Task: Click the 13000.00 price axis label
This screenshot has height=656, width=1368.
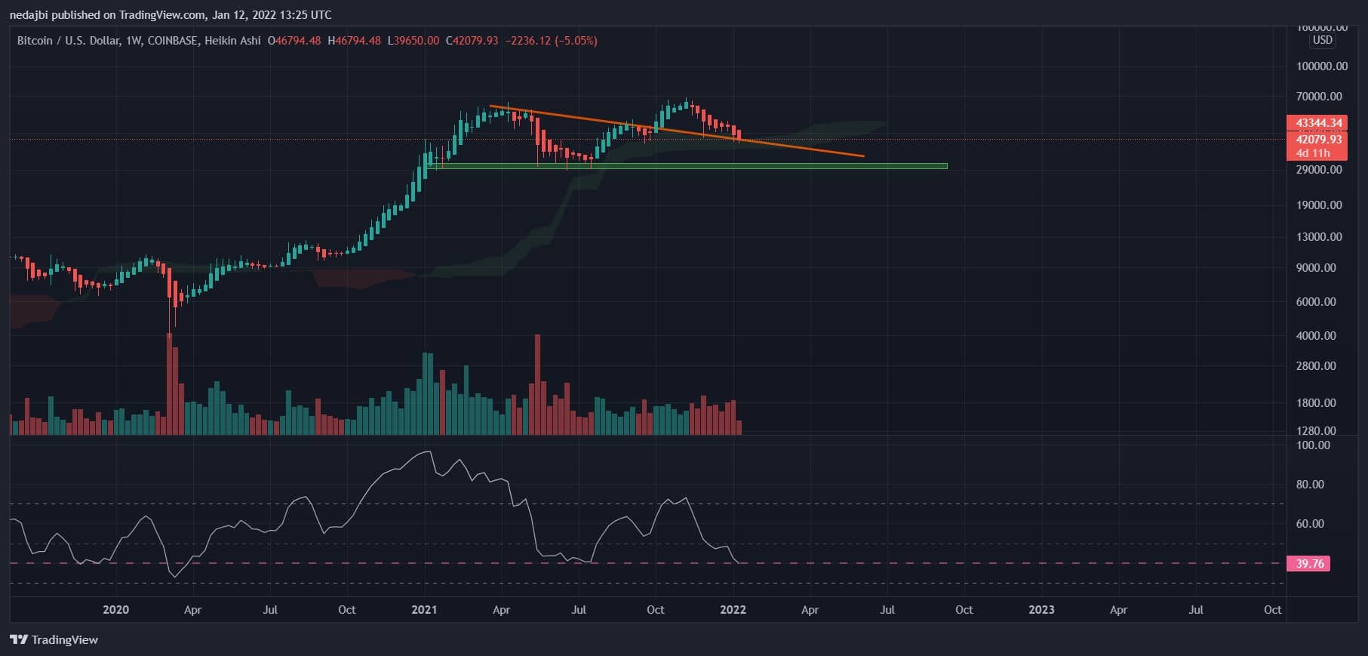Action: click(x=1320, y=237)
